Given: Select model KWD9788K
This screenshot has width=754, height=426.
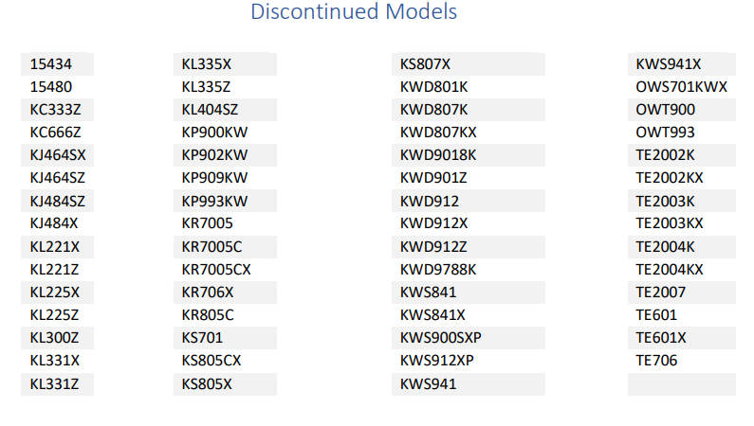Looking at the screenshot, I should click(x=438, y=269).
